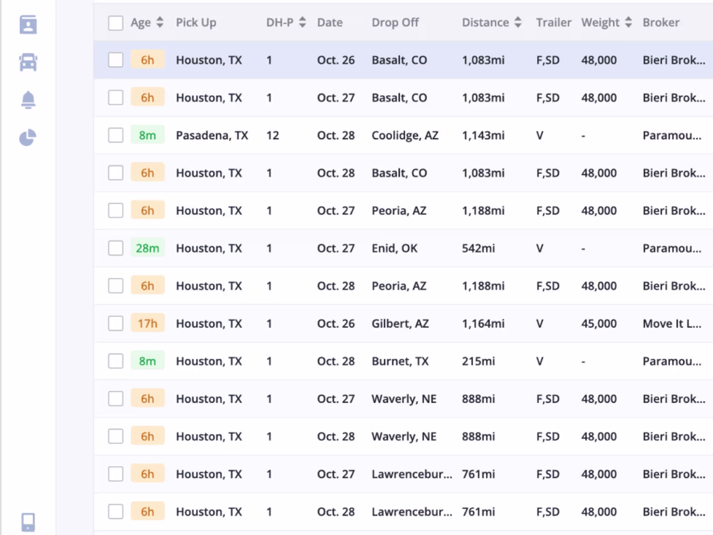This screenshot has height=535, width=713.
Task: Open the contacts book sidebar icon
Action: (28, 25)
